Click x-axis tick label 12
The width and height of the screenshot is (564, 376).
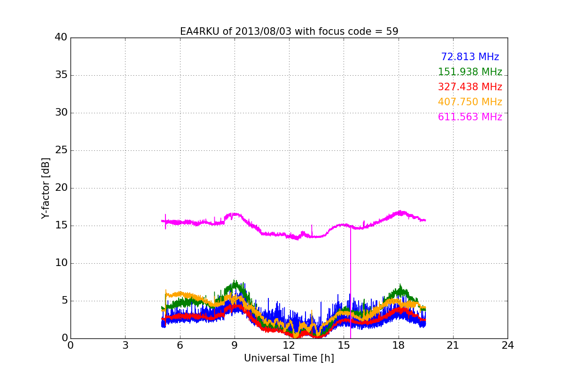(x=289, y=345)
